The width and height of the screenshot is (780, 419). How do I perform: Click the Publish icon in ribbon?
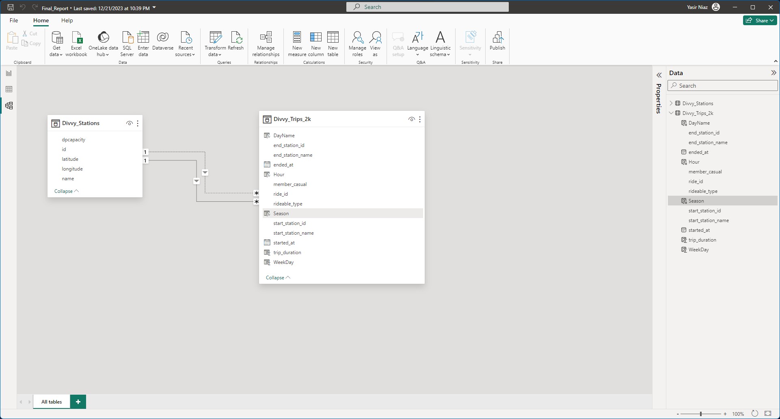coord(497,41)
